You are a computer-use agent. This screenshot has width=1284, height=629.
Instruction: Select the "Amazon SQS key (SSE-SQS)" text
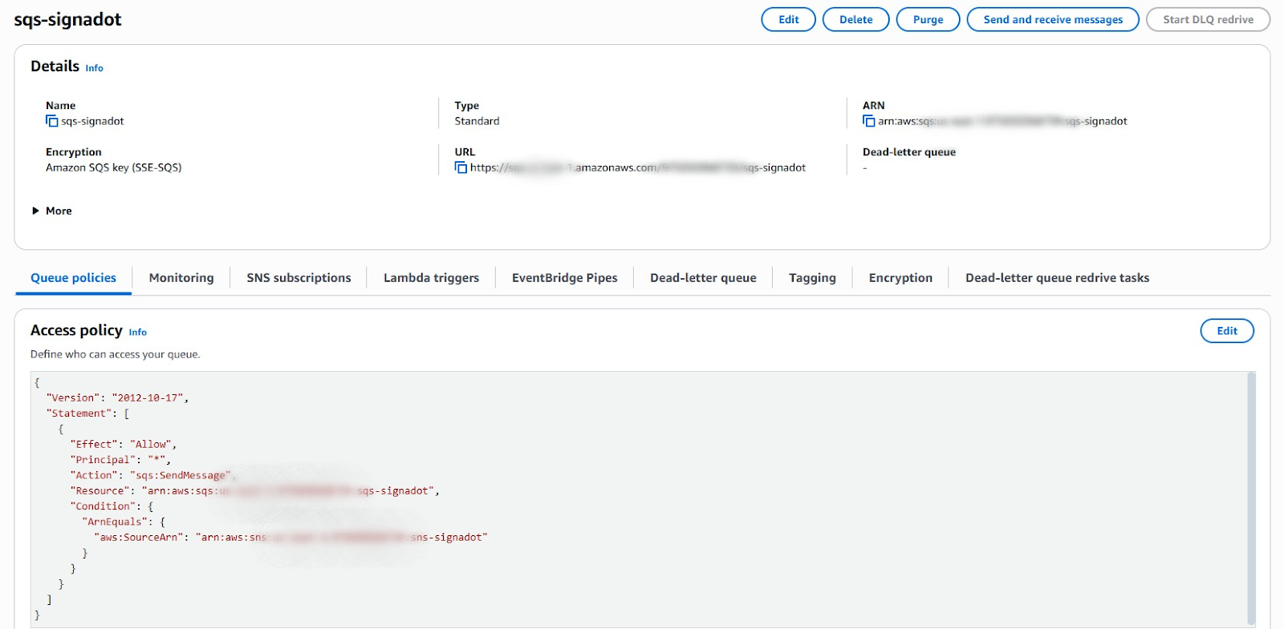[x=114, y=167]
